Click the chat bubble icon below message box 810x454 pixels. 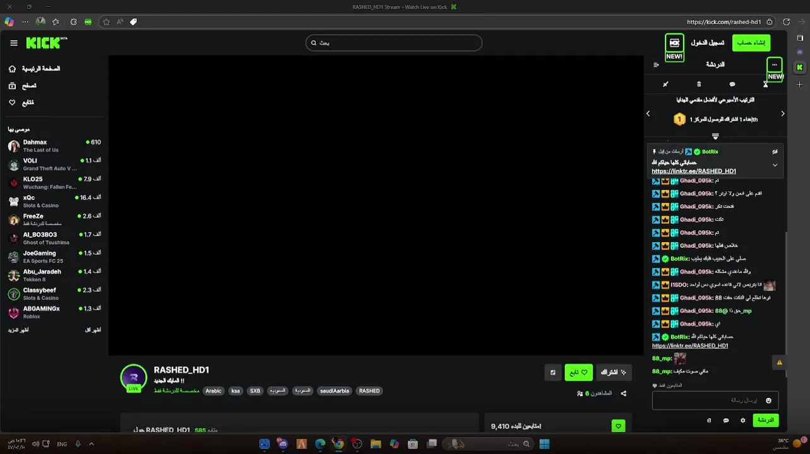726,420
